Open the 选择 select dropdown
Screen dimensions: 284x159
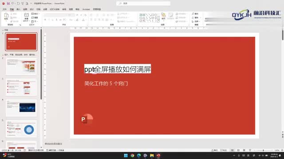tap(196, 22)
